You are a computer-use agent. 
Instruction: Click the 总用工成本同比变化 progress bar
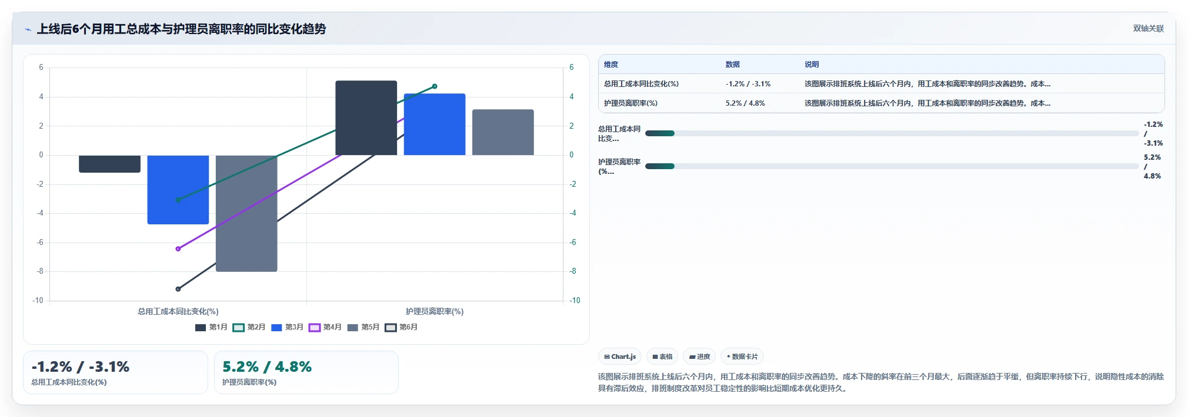892,133
